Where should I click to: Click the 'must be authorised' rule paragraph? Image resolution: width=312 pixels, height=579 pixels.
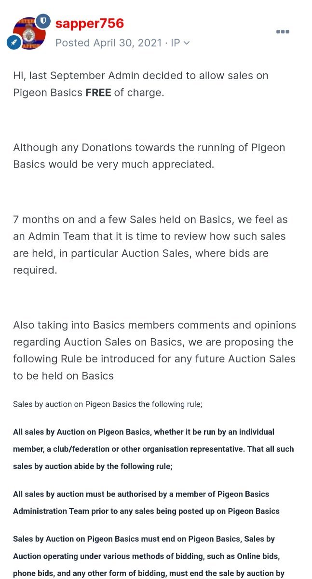[146, 502]
